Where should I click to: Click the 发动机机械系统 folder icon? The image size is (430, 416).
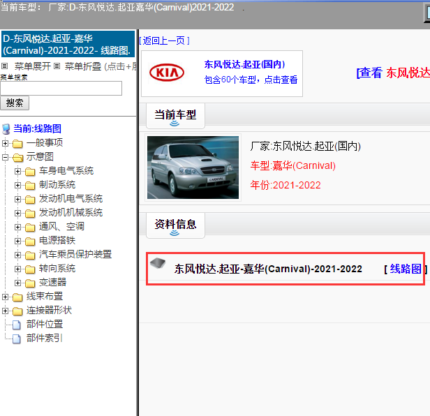(30, 214)
